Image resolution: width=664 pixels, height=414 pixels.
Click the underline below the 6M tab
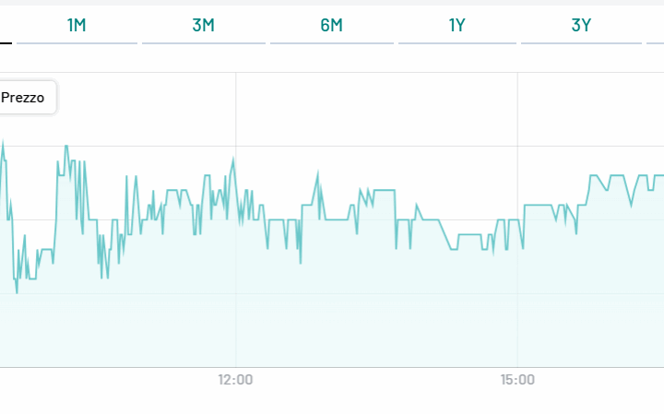click(331, 42)
